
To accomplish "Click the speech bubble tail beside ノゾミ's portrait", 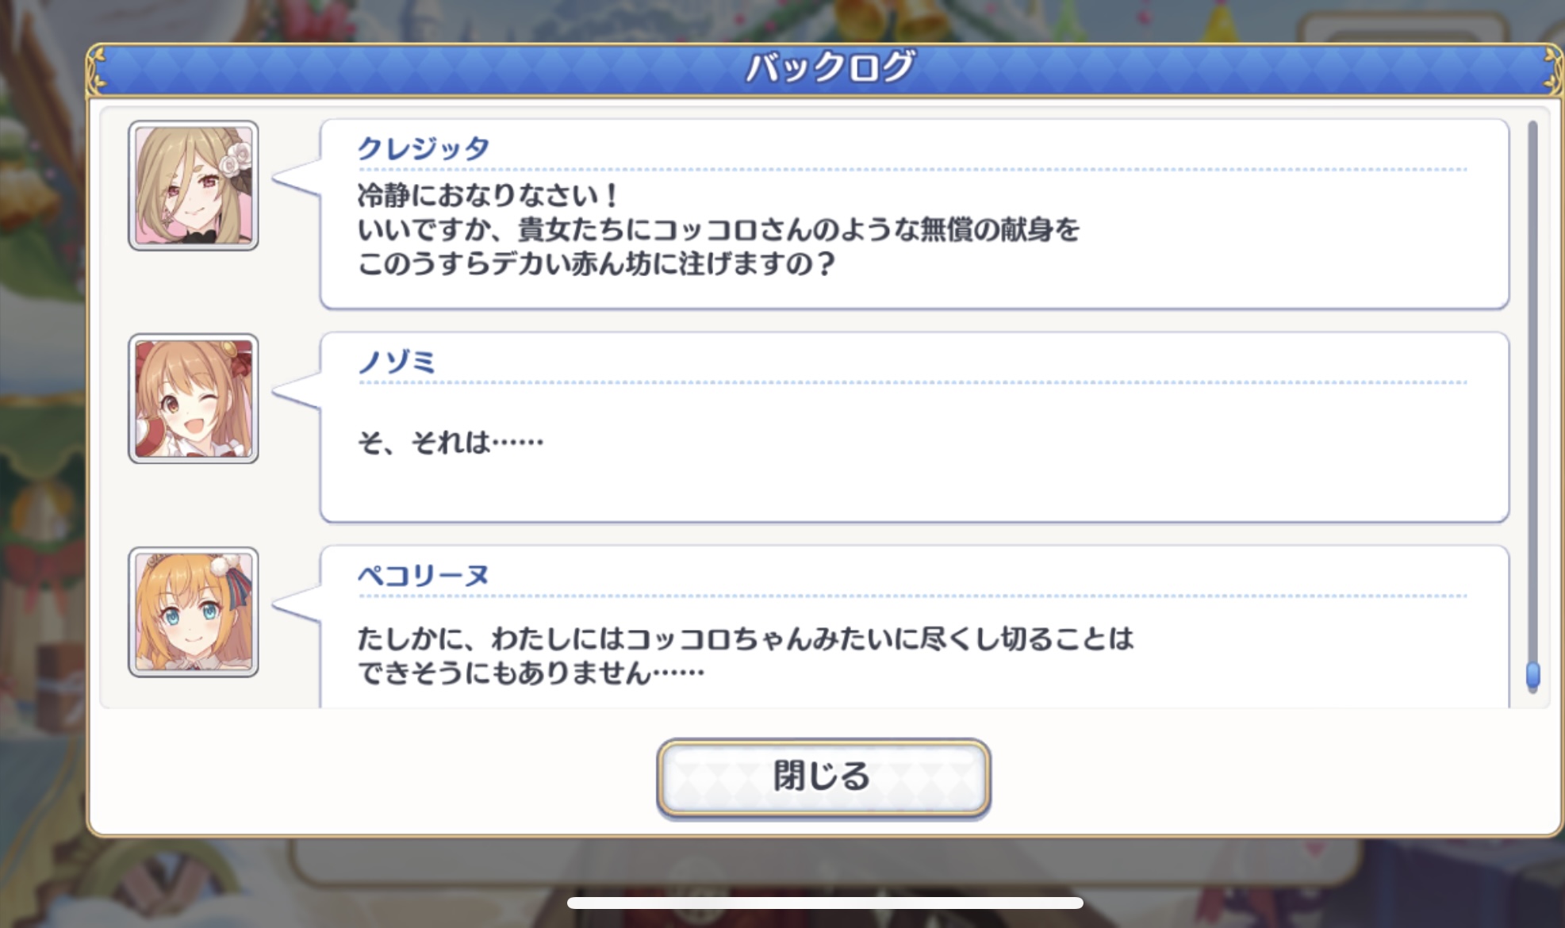I will coord(297,392).
